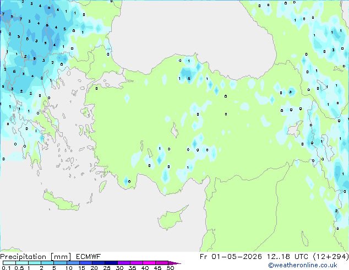Click the island of Crete on map
Screen dimensions: 349x270
coord(60,202)
